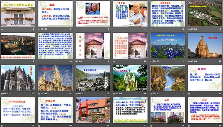Viewport: 223px width, 127px height.
Task: Click the 00:03 timing under slide 9
Action: (79, 62)
